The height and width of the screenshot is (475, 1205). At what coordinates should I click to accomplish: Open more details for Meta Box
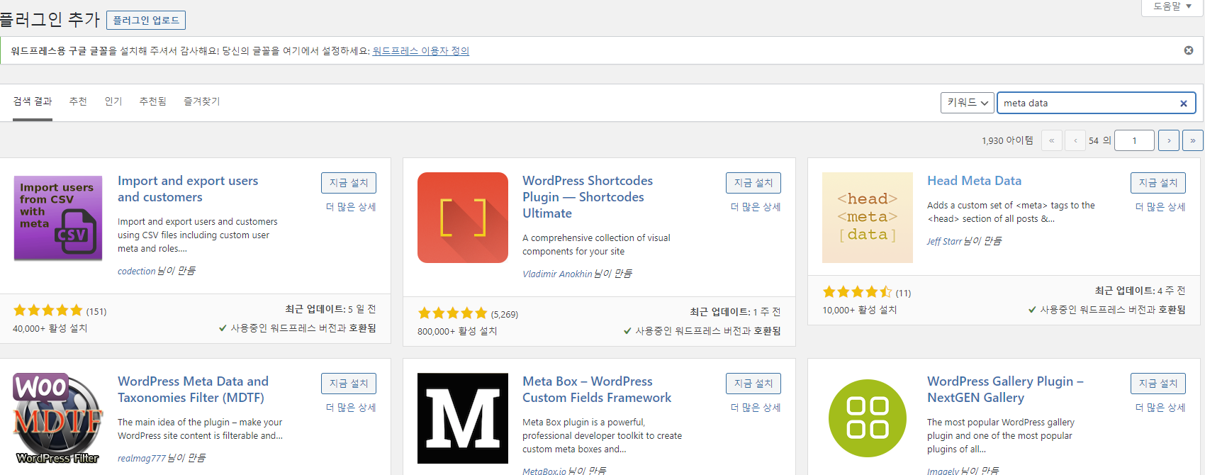(756, 408)
